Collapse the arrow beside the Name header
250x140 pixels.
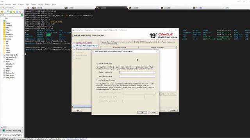tap(2, 18)
